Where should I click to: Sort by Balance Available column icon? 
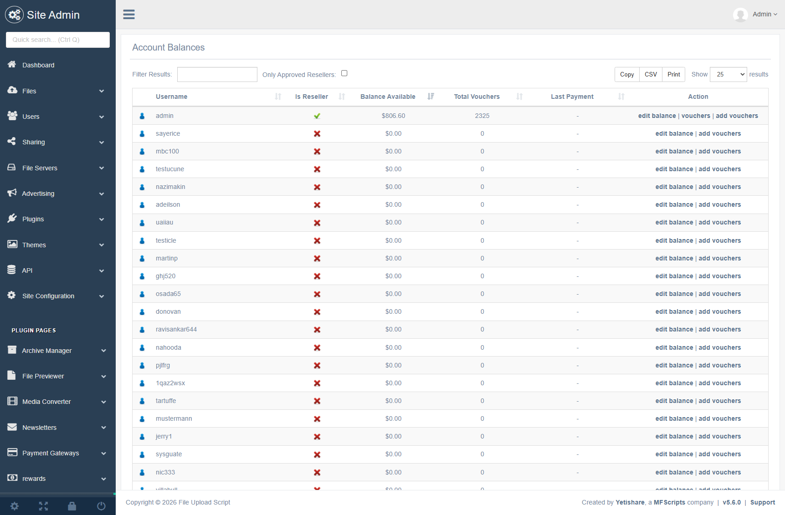click(431, 97)
